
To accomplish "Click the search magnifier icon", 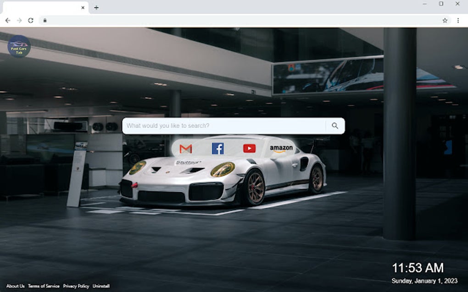I will click(334, 124).
